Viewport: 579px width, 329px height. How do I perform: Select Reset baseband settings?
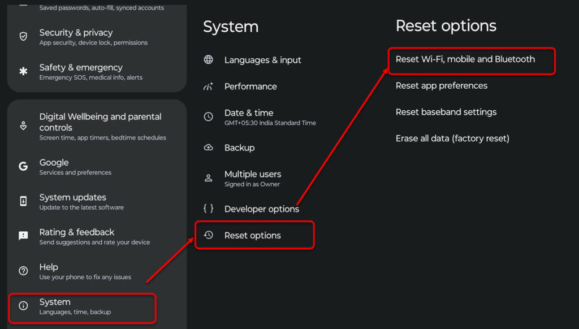446,112
